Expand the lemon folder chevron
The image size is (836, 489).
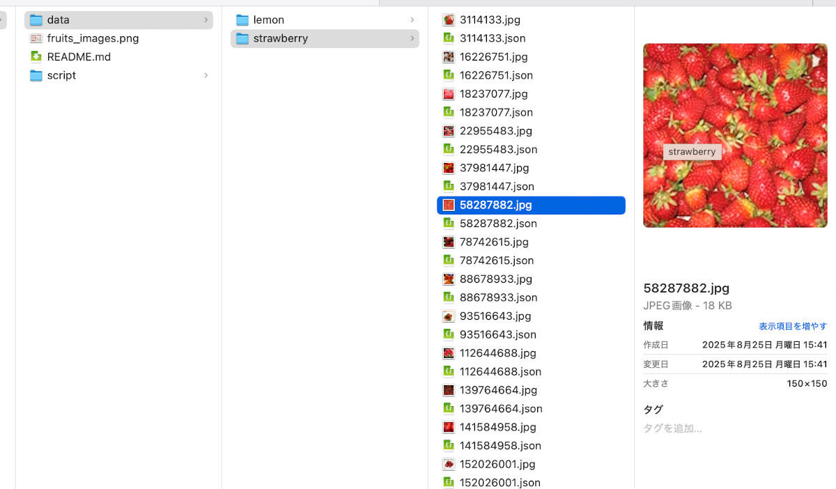pyautogui.click(x=412, y=20)
